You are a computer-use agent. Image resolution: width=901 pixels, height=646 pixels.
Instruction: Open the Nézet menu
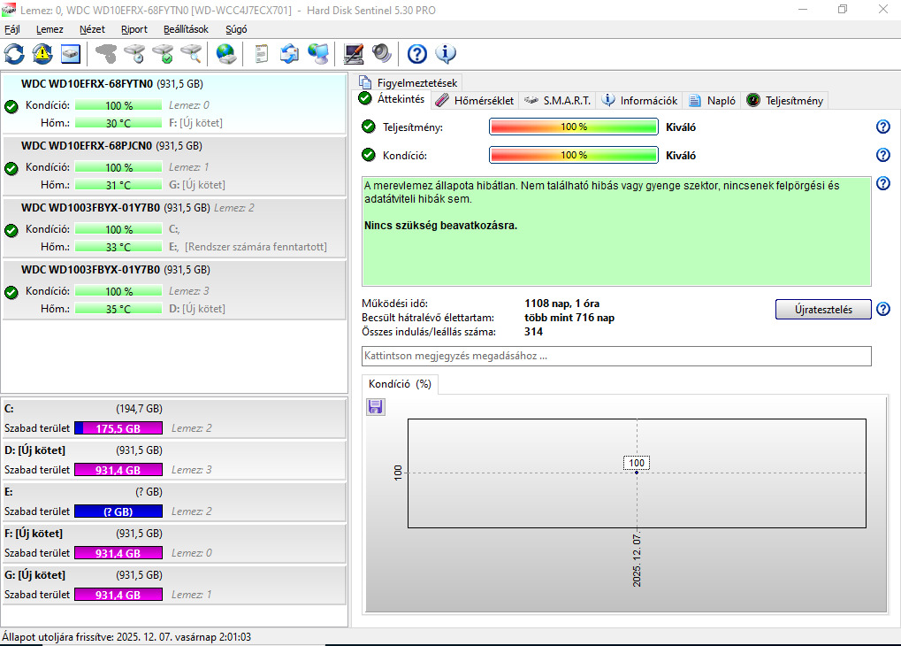click(x=92, y=29)
